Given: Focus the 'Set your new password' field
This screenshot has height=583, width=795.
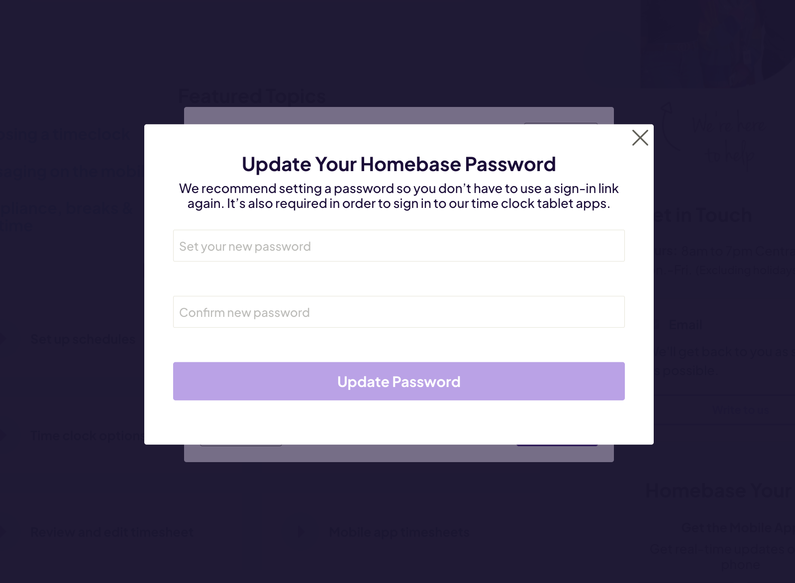Looking at the screenshot, I should [398, 246].
